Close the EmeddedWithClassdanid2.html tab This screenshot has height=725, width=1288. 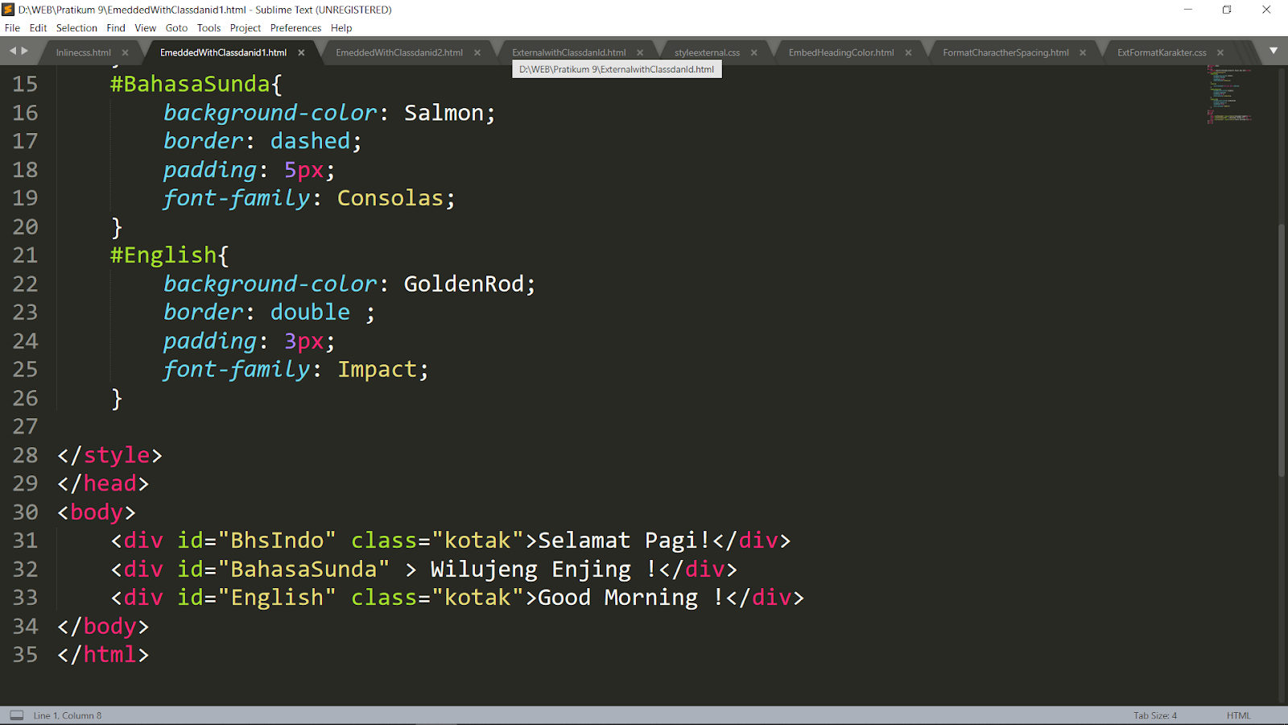pyautogui.click(x=477, y=52)
